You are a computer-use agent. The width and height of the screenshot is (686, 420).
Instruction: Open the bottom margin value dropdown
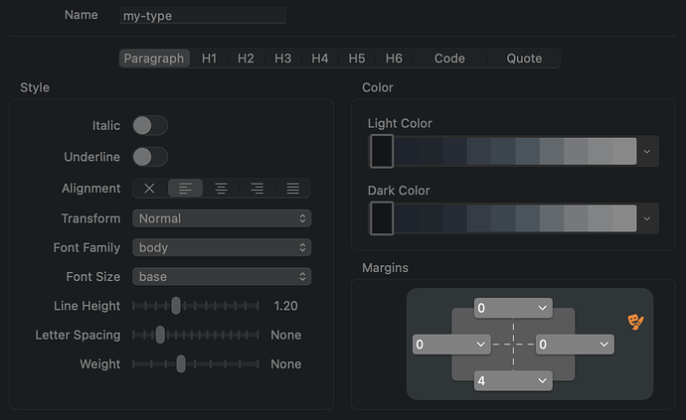513,381
